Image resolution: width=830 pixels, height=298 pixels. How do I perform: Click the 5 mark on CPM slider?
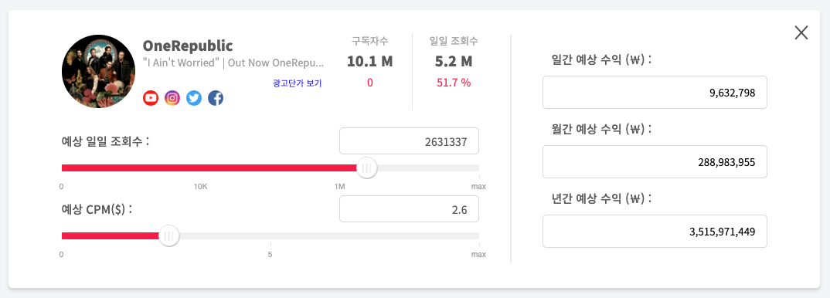point(270,255)
